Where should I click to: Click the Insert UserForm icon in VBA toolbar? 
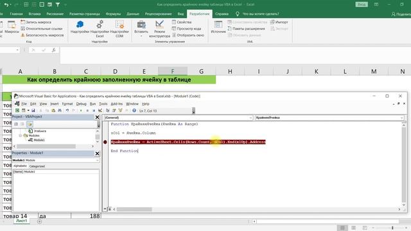(x=24, y=110)
